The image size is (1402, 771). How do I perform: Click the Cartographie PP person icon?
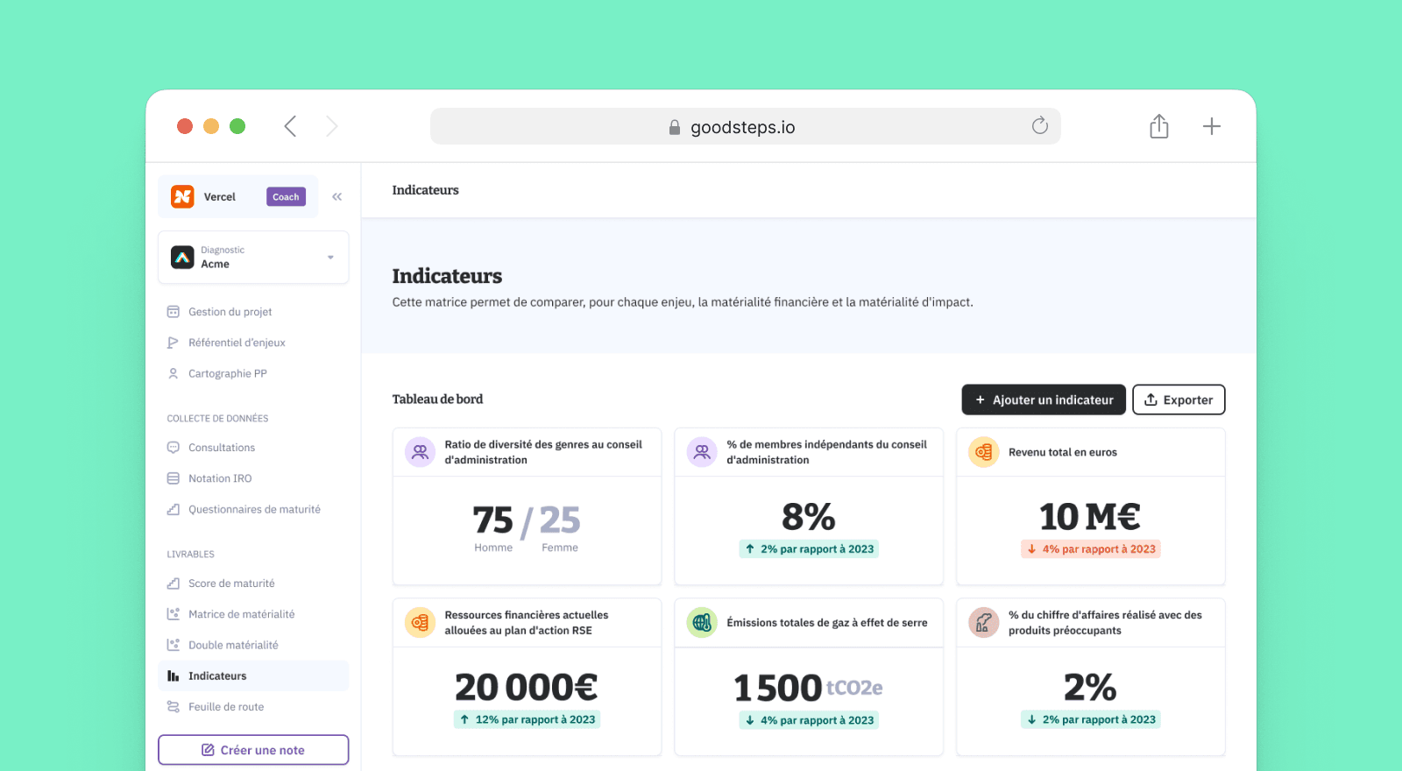[173, 373]
